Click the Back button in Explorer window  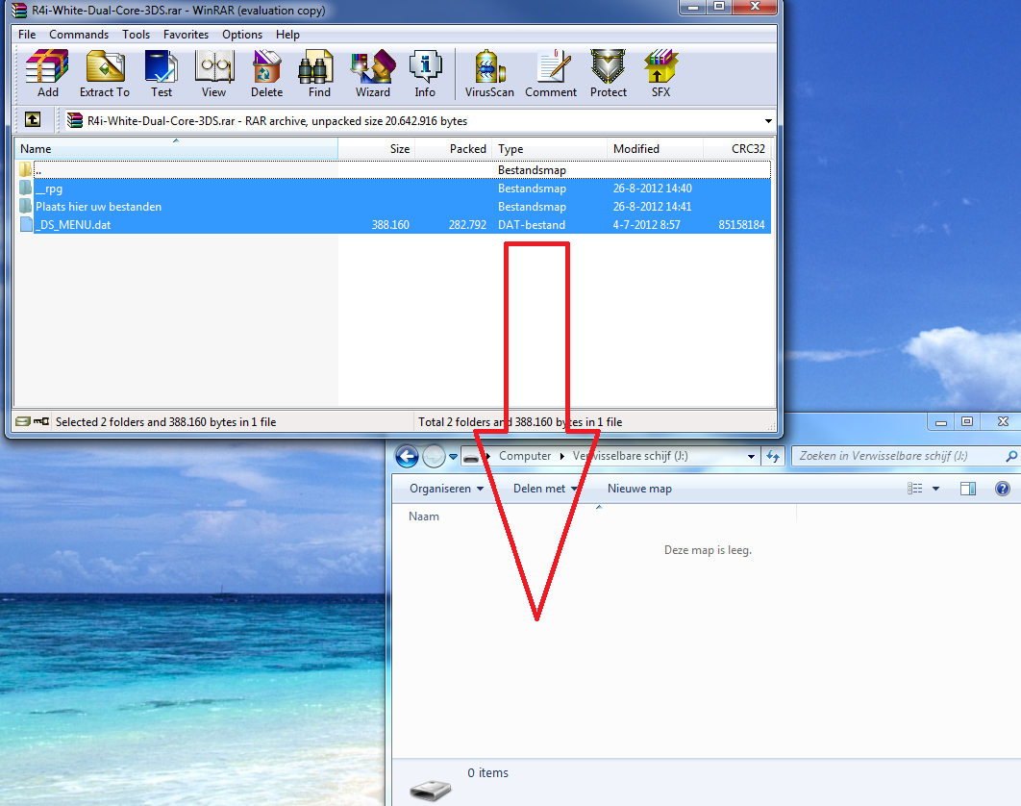pyautogui.click(x=407, y=456)
